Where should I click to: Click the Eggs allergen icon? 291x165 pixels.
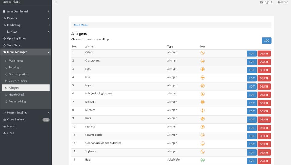202,69
